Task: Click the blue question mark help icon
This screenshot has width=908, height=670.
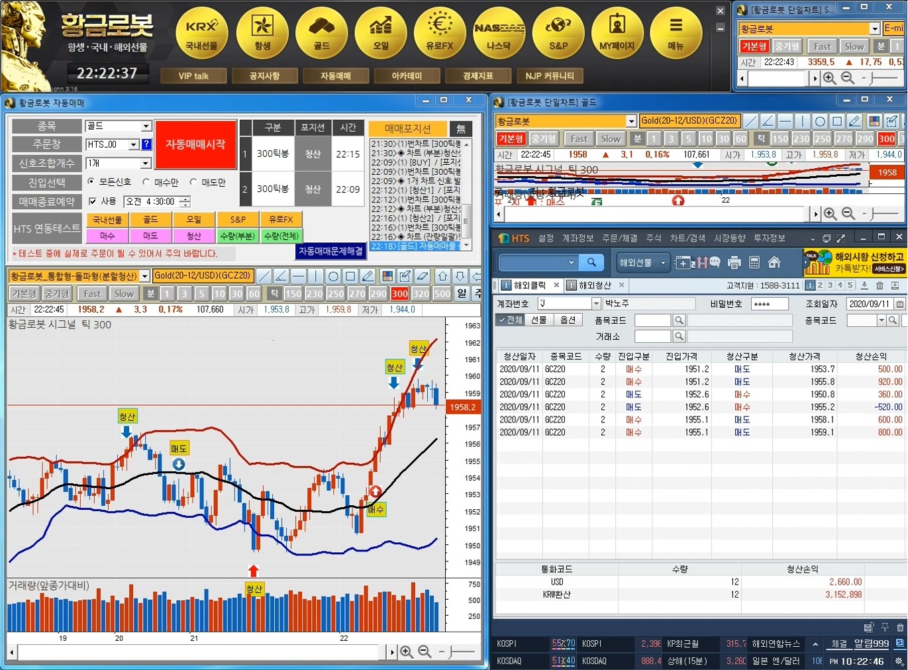Action: (146, 144)
